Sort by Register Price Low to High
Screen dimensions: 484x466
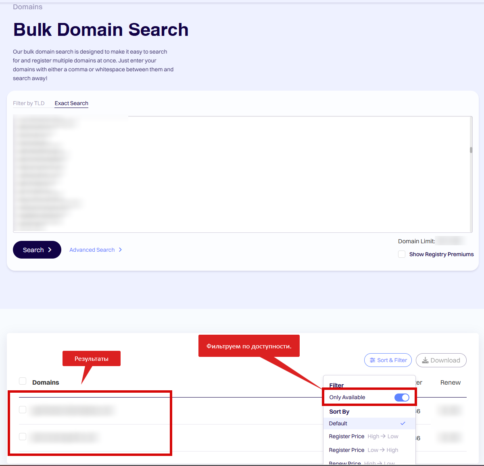363,450
